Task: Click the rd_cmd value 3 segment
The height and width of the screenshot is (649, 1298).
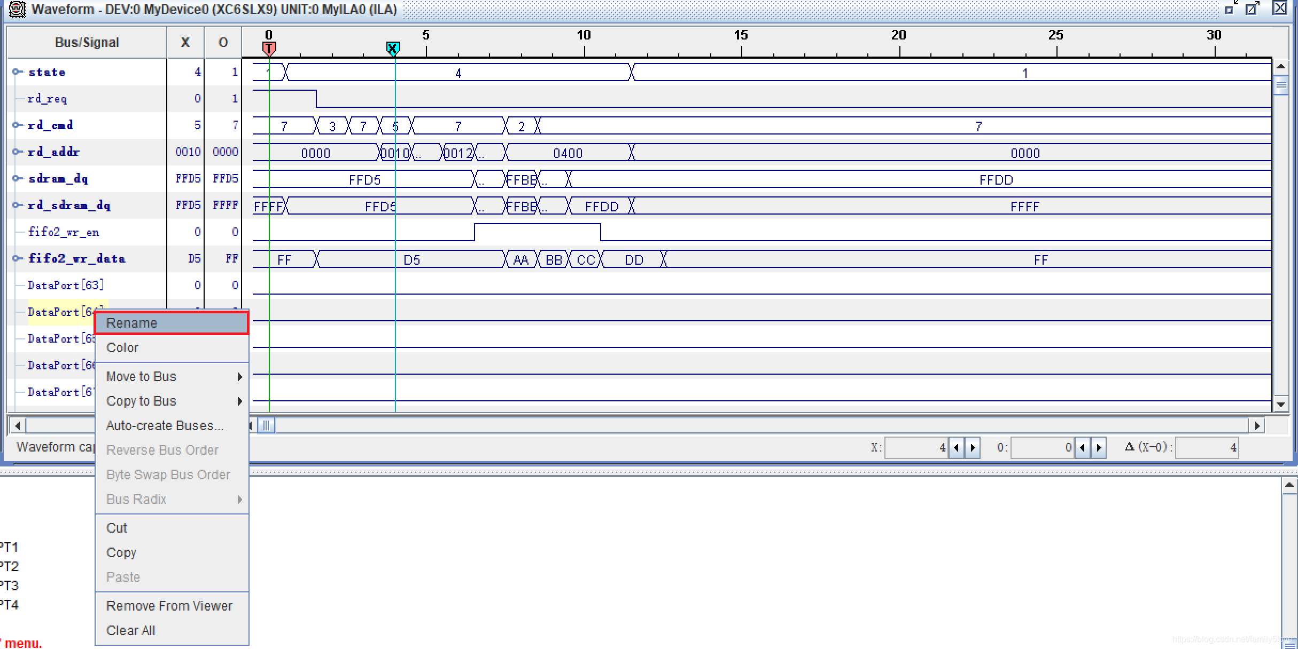Action: (x=332, y=126)
